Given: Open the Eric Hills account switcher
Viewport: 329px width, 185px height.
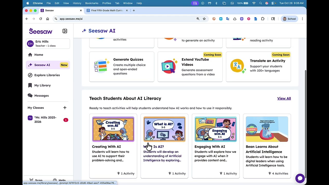Looking at the screenshot, I should point(48,44).
